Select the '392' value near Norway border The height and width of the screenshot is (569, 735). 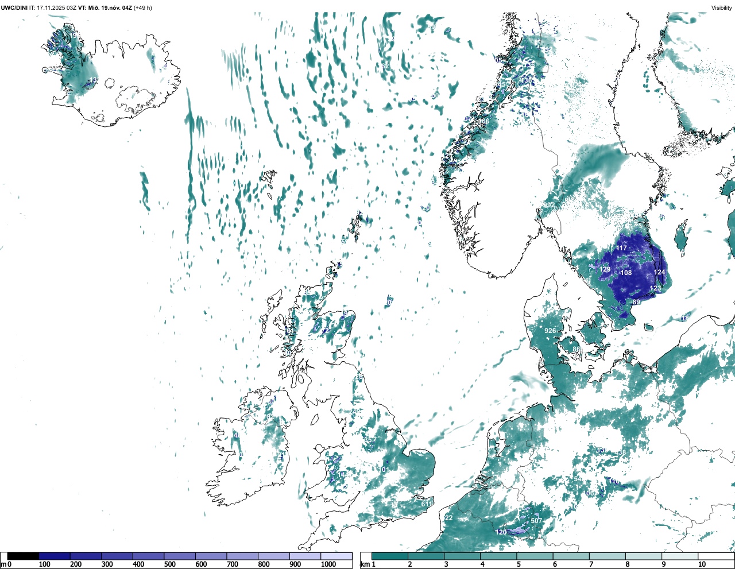(549, 205)
